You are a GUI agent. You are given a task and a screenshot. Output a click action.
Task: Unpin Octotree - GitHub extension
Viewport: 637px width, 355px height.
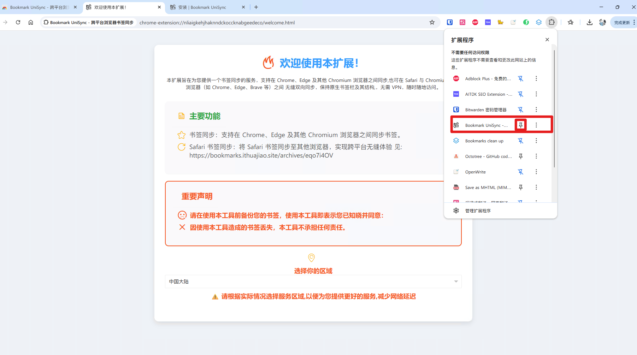[521, 156]
